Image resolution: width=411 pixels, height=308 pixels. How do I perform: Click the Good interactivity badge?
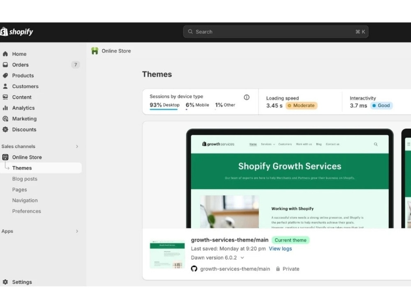coord(381,106)
